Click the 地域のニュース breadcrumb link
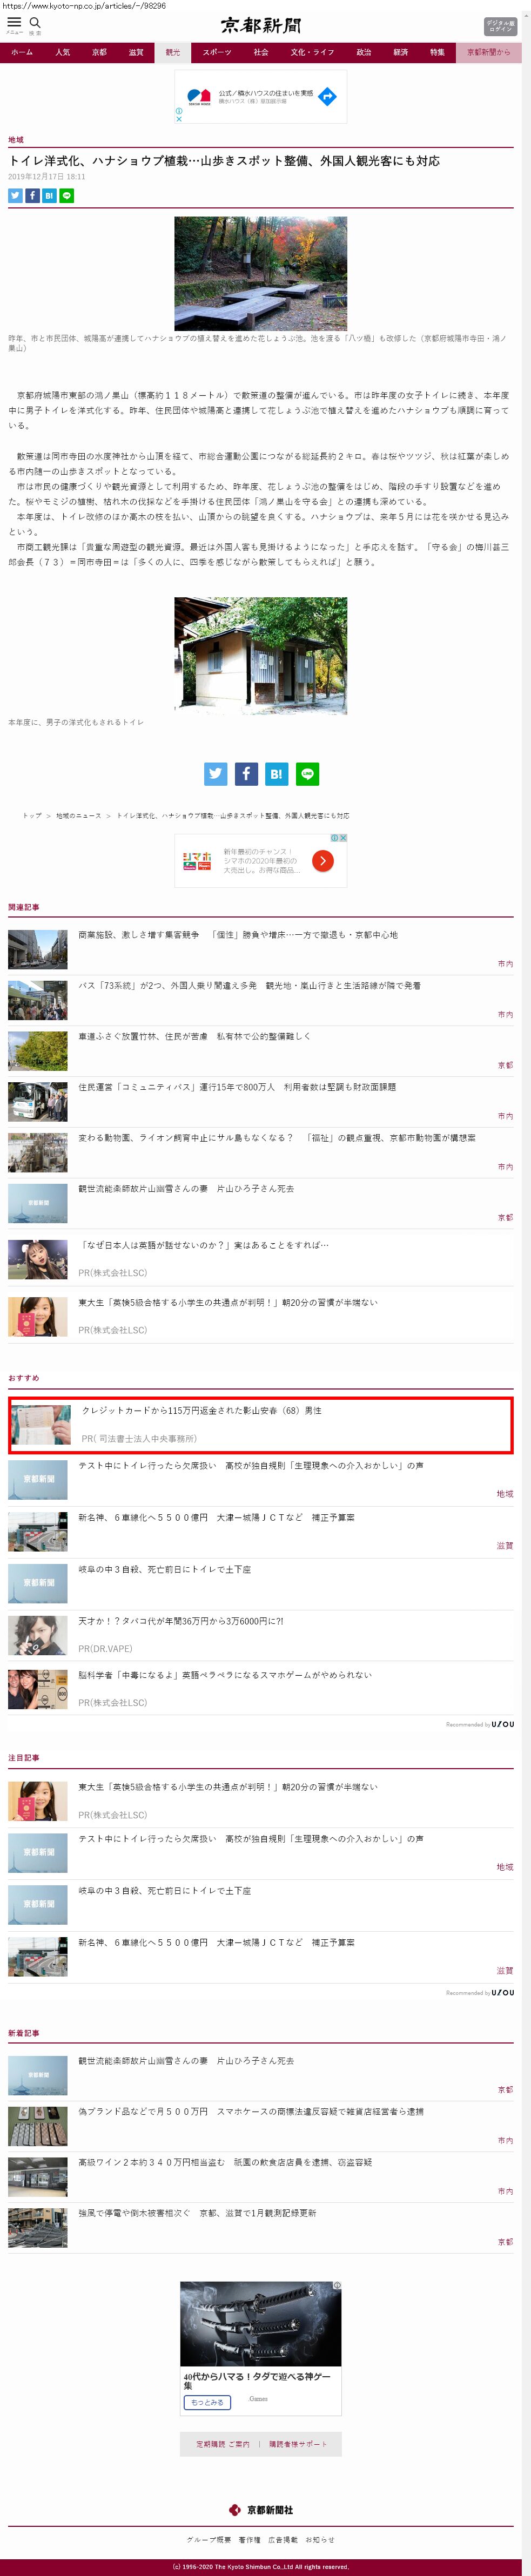531x2576 pixels. pyautogui.click(x=79, y=816)
